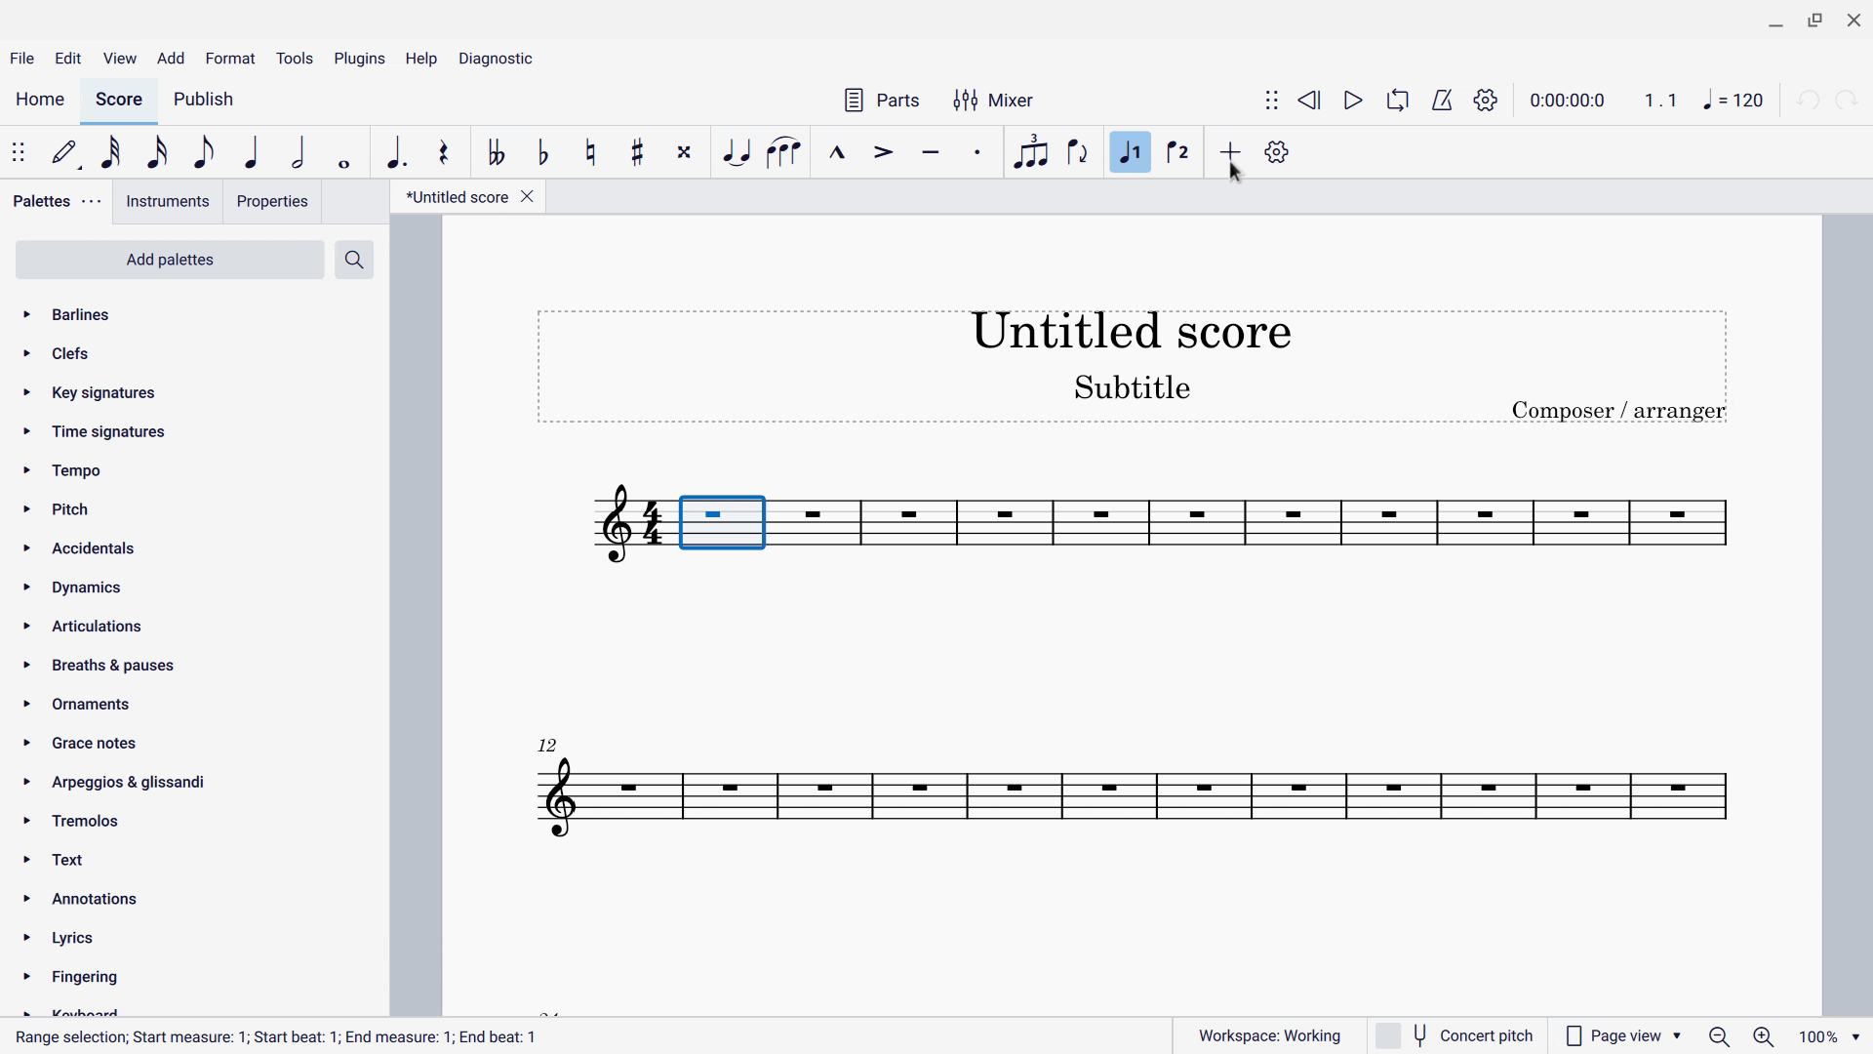1873x1054 pixels.
Task: Open the Instruments panel tab
Action: click(x=168, y=202)
